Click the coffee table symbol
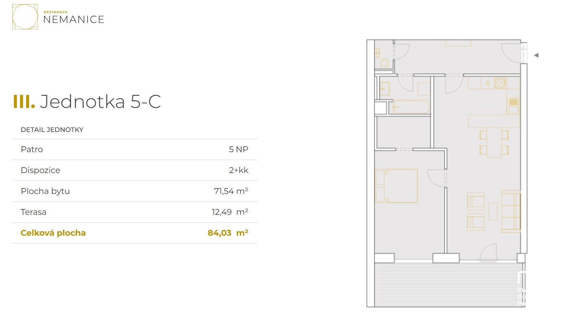 tap(493, 211)
